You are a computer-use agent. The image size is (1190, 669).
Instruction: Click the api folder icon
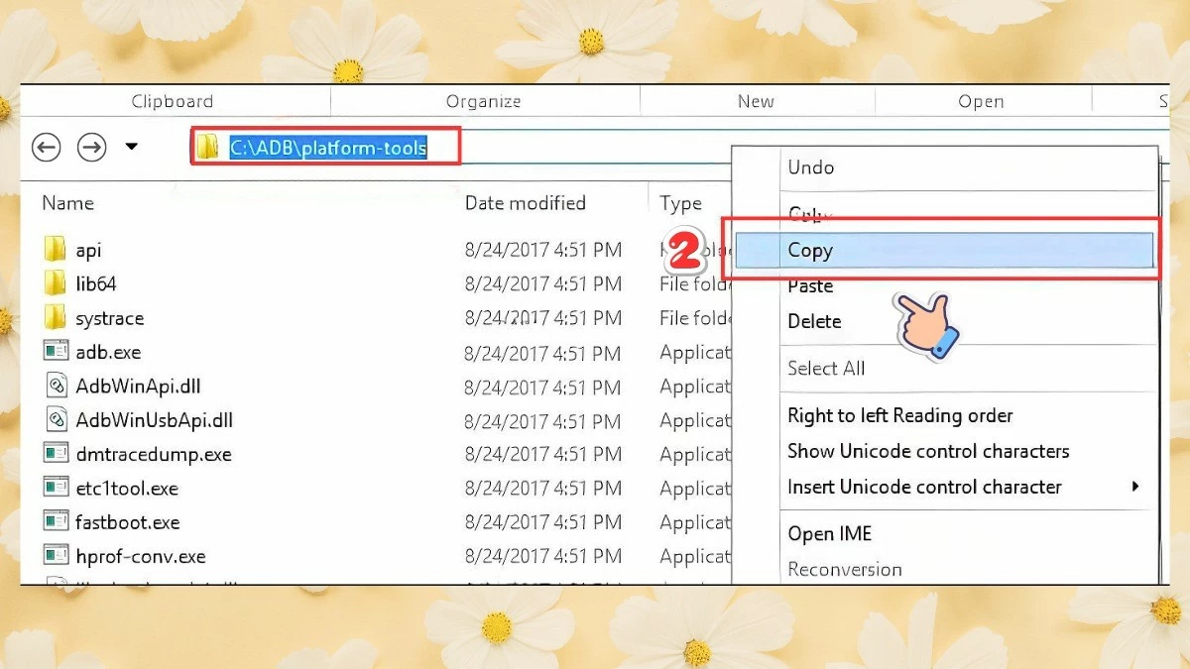[56, 250]
